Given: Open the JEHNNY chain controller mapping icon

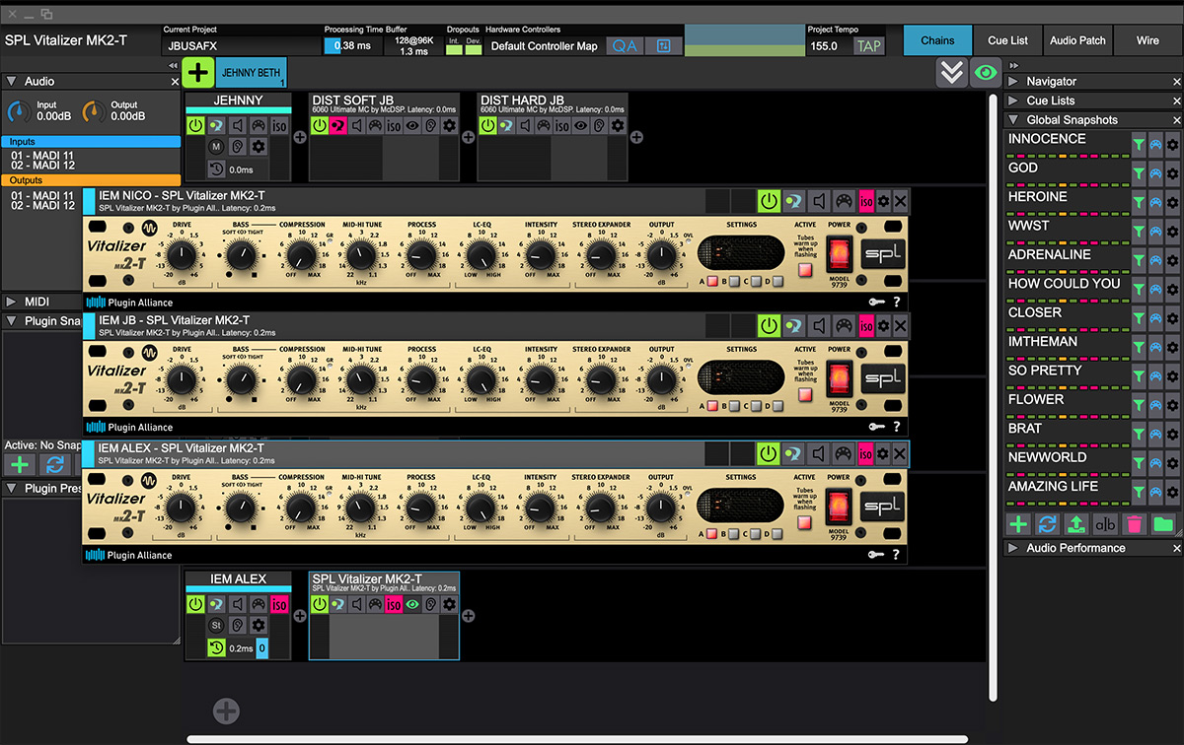Looking at the screenshot, I should pos(259,126).
